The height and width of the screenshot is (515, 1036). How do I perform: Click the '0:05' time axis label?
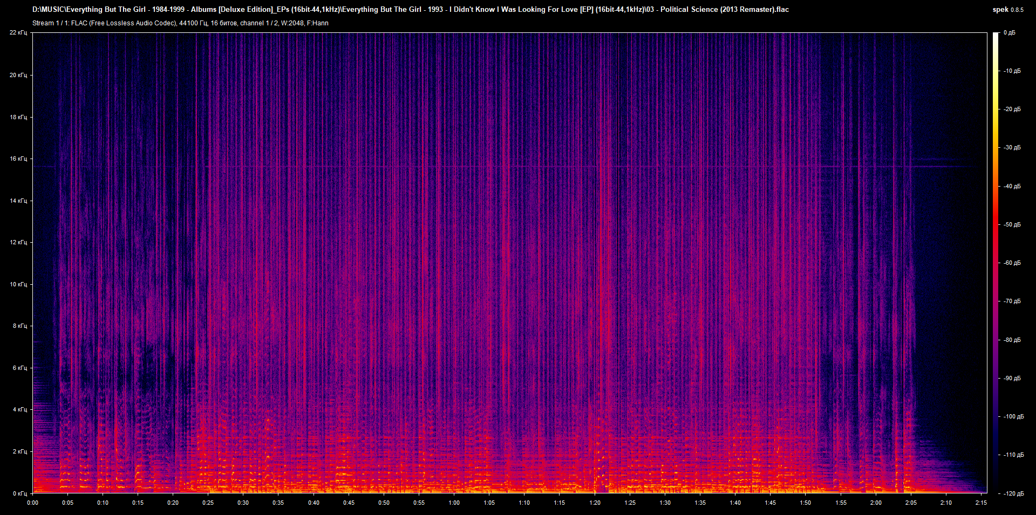tap(68, 503)
